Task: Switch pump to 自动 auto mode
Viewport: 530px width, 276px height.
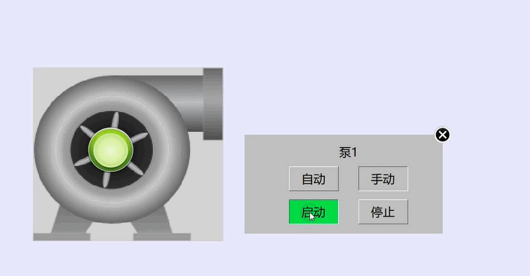Action: (314, 179)
